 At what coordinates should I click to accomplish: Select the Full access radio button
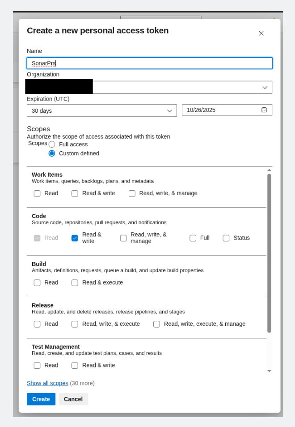tap(52, 145)
